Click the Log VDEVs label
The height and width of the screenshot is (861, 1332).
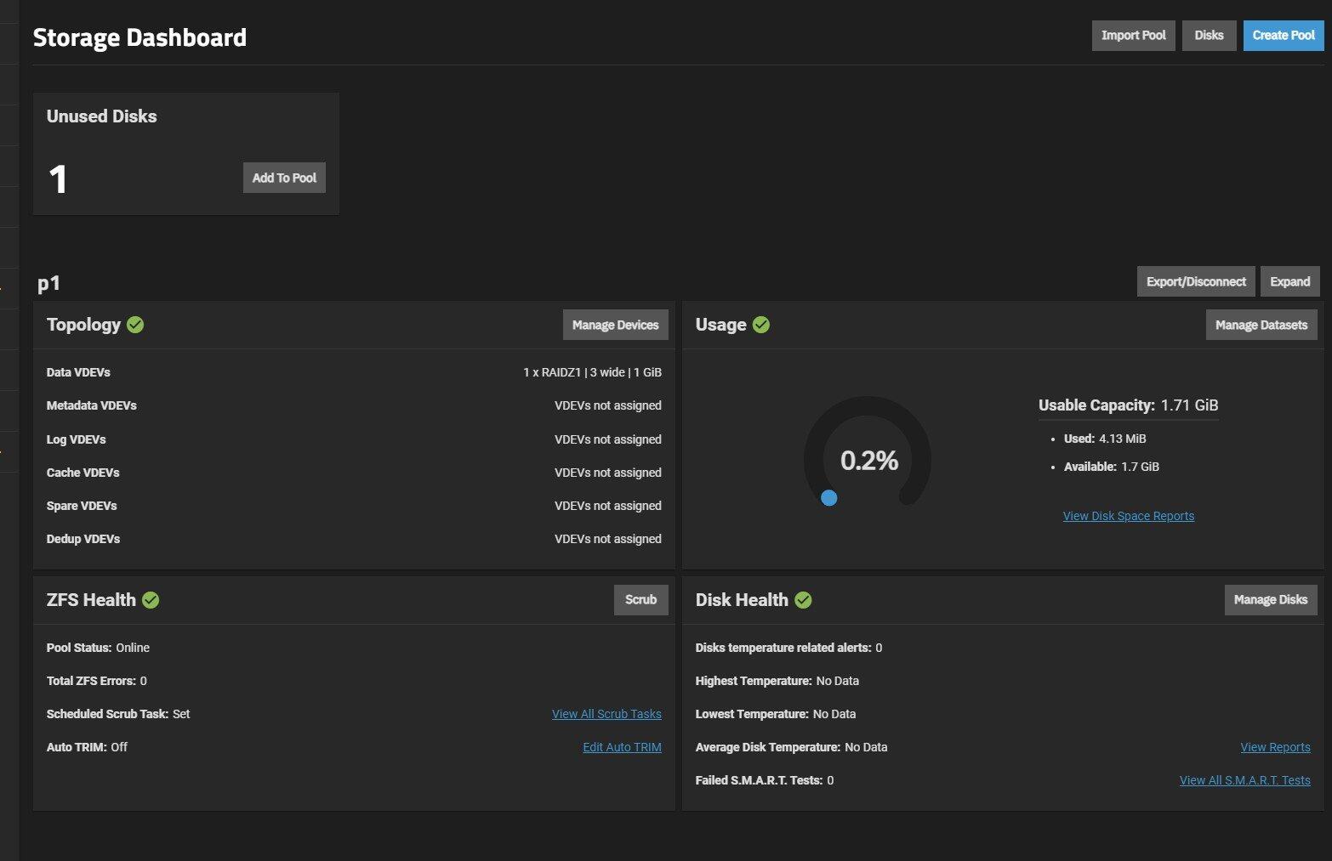point(76,439)
